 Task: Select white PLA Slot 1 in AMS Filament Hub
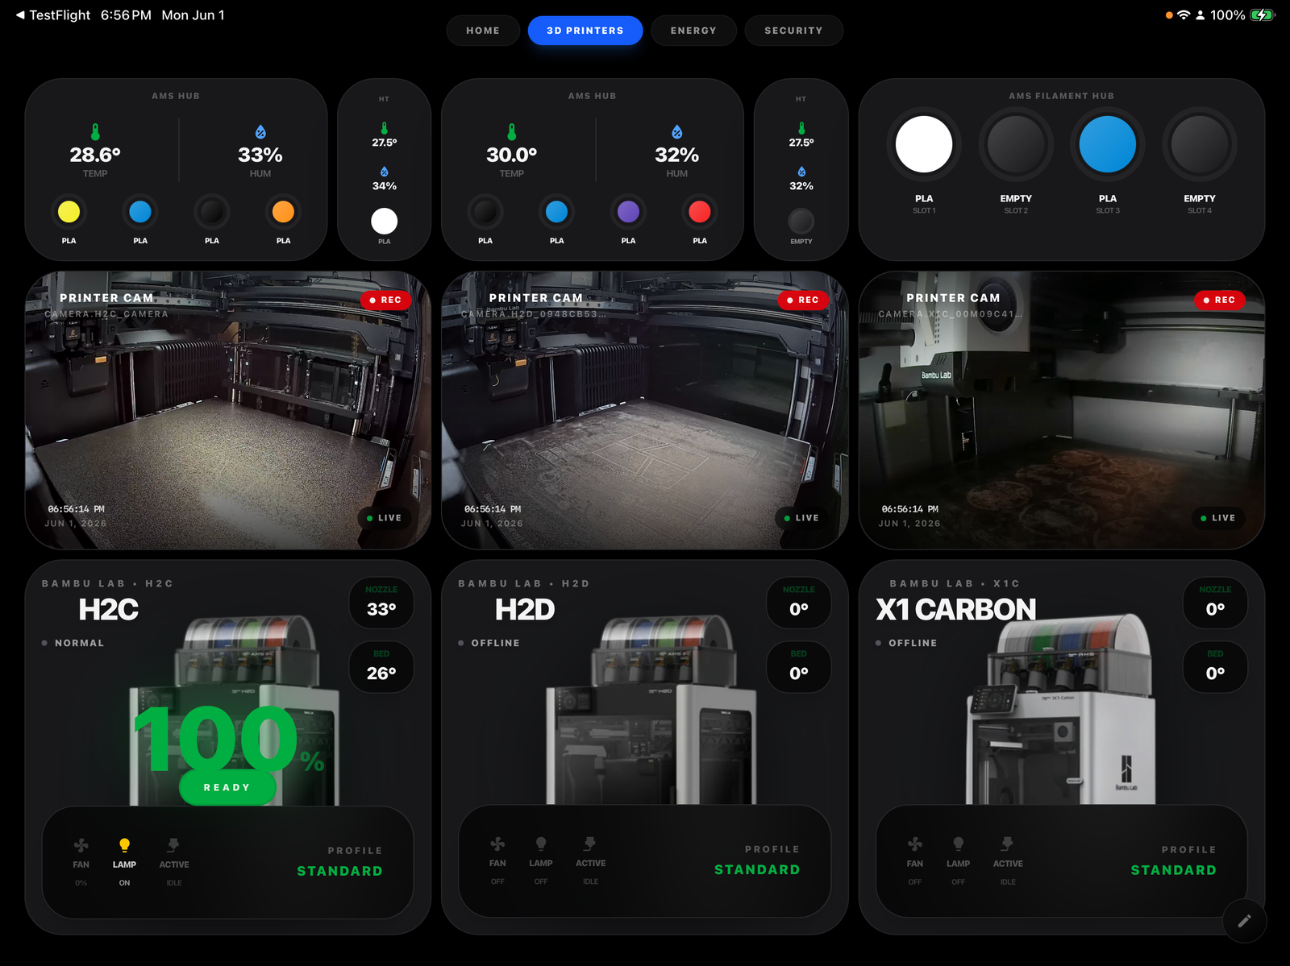point(924,144)
